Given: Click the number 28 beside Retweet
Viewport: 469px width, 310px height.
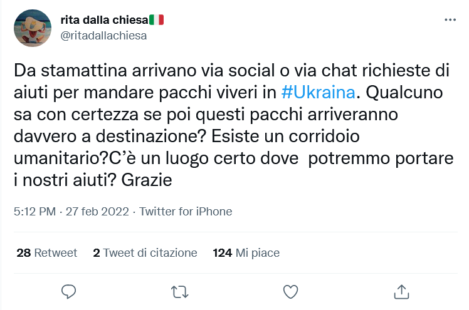Looking at the screenshot, I should click(23, 253).
